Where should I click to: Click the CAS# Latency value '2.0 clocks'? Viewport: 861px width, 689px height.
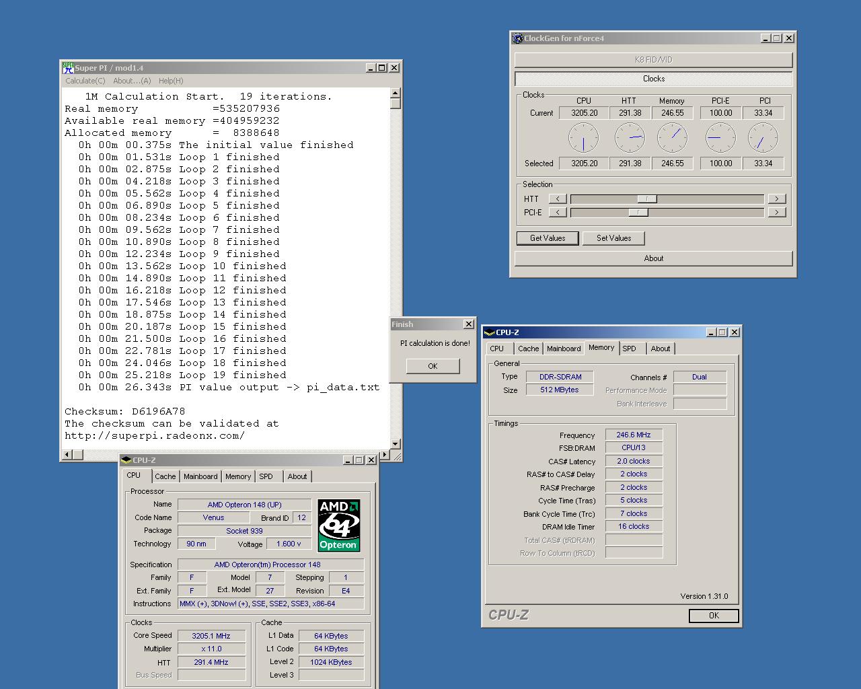(634, 462)
